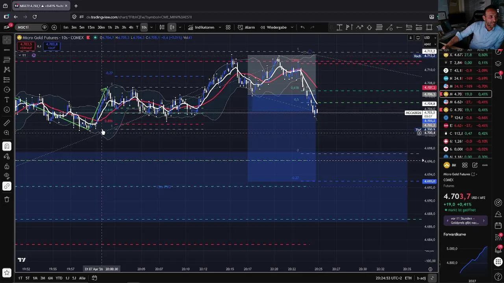Screen dimensions: 504x283
Task: Open the favorites star toolbar
Action: (x=7, y=272)
